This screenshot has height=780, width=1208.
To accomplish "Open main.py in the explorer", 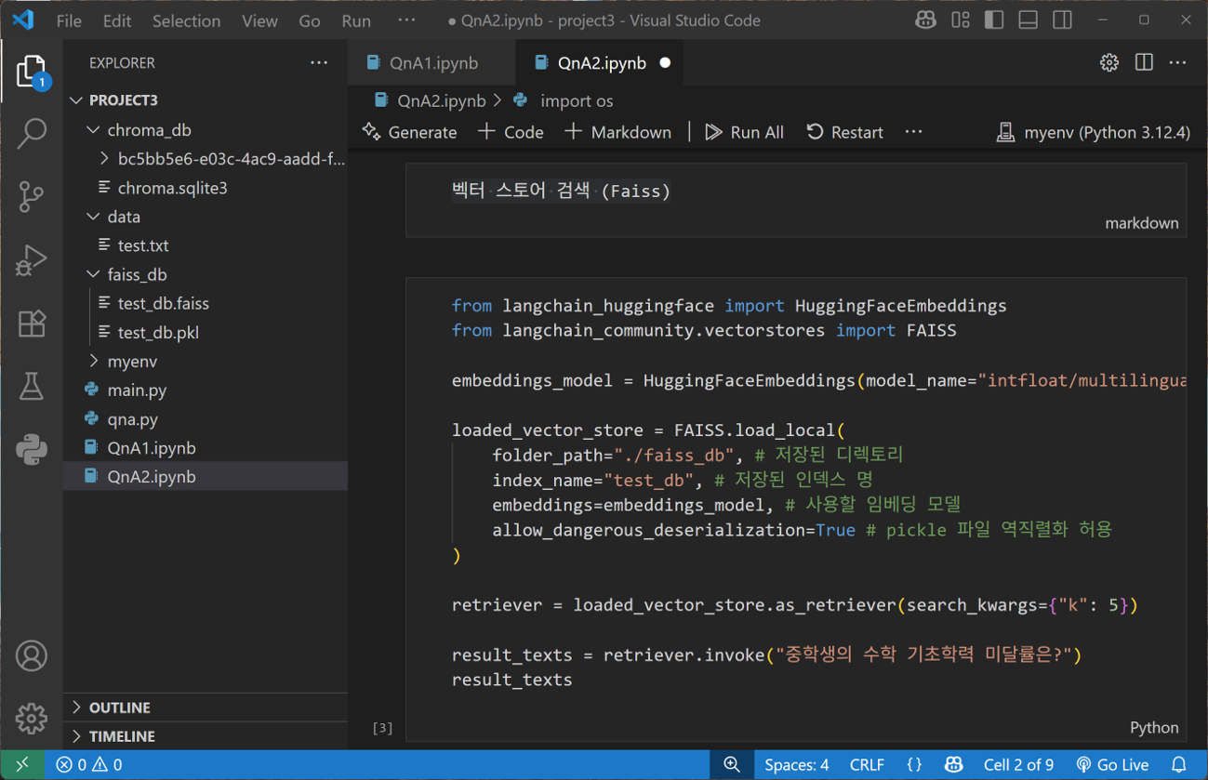I will [206, 390].
